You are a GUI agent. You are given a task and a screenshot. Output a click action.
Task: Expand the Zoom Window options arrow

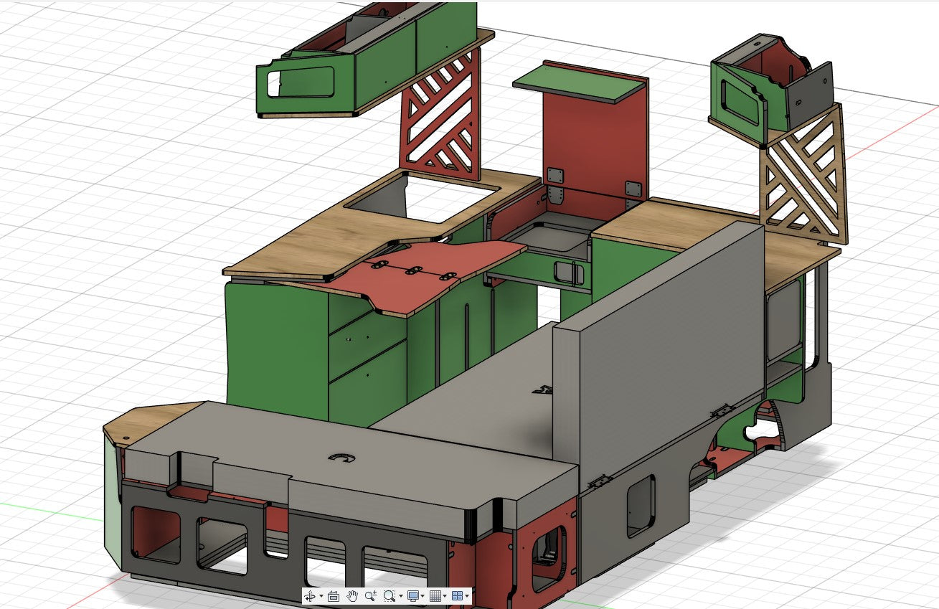(x=400, y=597)
